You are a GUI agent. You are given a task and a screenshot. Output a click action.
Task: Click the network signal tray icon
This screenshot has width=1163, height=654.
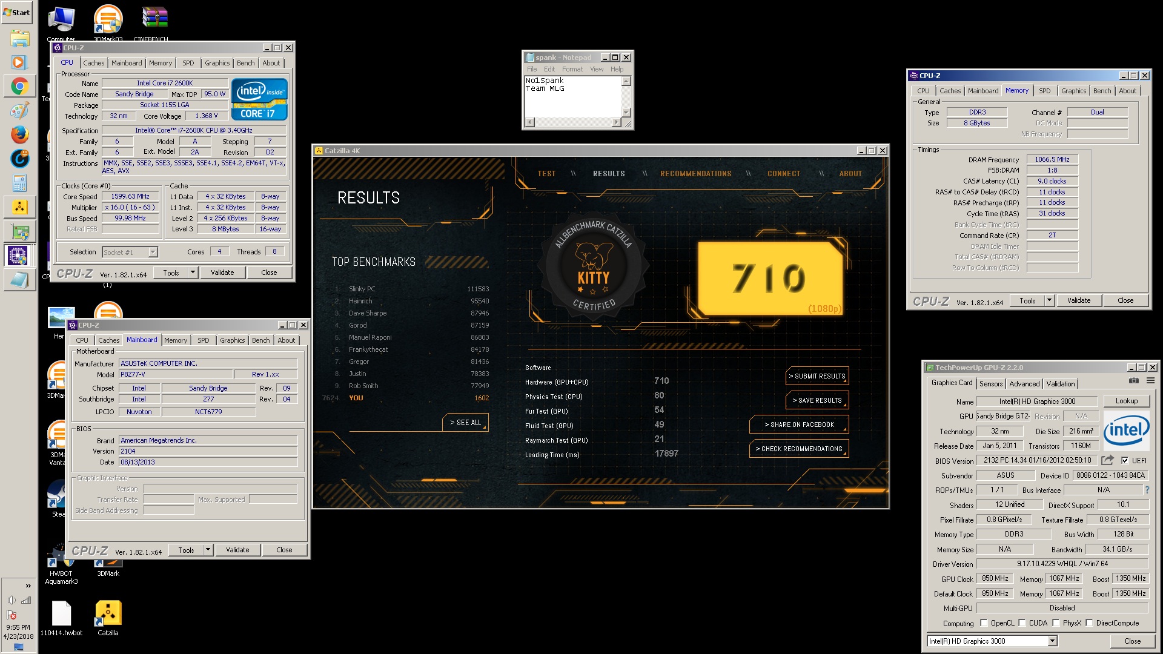(26, 600)
